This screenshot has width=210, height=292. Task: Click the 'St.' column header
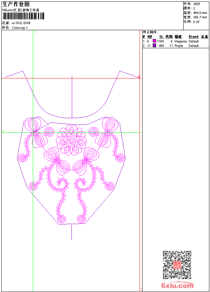162,37
